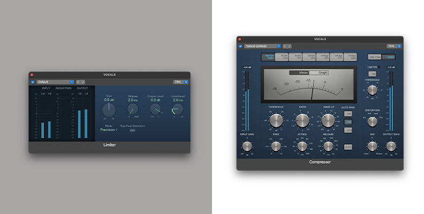This screenshot has height=214, width=424.
Task: Click the Input Gain knob in Compressor
Action: click(x=247, y=147)
